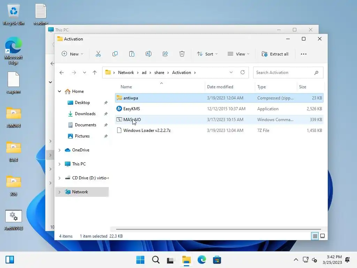Click 'share' in the address breadcrumb

[159, 73]
